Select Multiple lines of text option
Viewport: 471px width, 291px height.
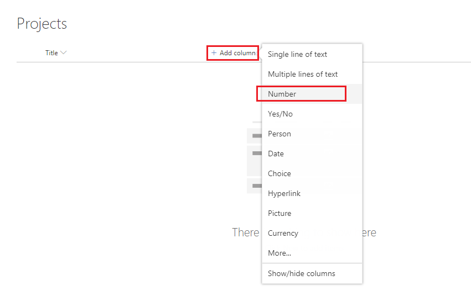click(302, 74)
